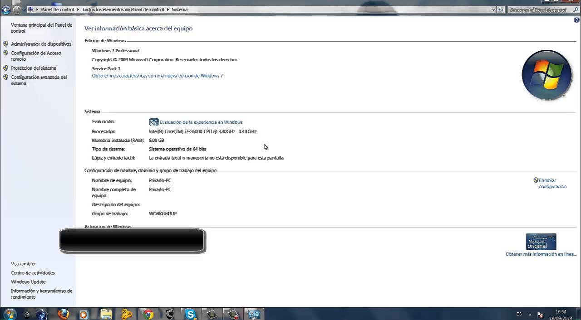Click the address bar refresh icon
581x320 pixels.
point(501,10)
